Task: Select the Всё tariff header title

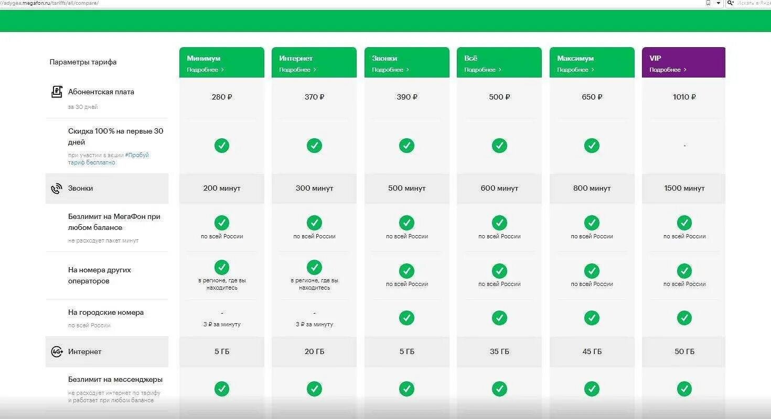Action: pos(471,58)
